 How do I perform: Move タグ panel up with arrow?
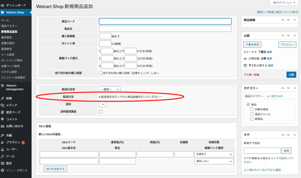283,135
